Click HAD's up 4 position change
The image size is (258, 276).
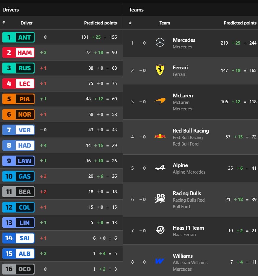click(x=43, y=146)
